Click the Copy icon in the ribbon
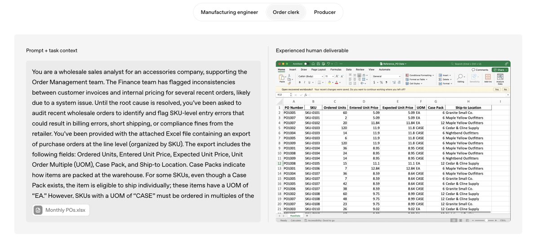Viewport: 539px width, 240px height. point(289,79)
